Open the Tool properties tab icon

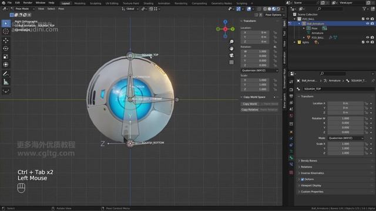click(x=291, y=82)
